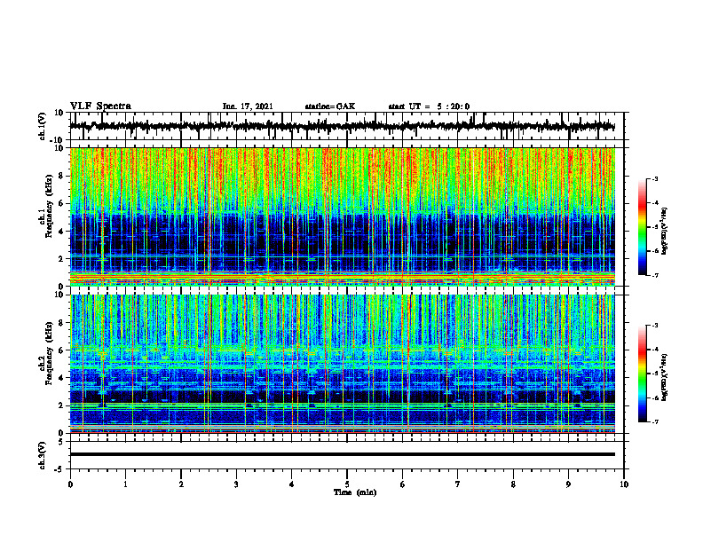This screenshot has width=703, height=543.
Task: Click the "6" kHz tick of ch.2 spectrogram
Action: (62, 350)
